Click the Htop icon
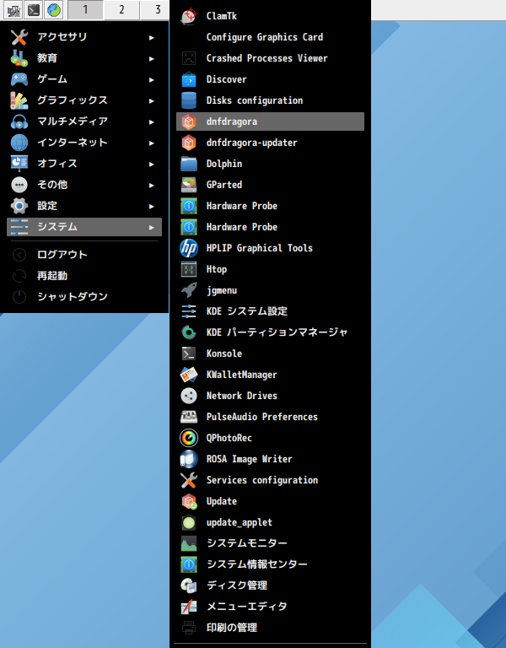Screen dimensions: 506x648 coord(189,269)
